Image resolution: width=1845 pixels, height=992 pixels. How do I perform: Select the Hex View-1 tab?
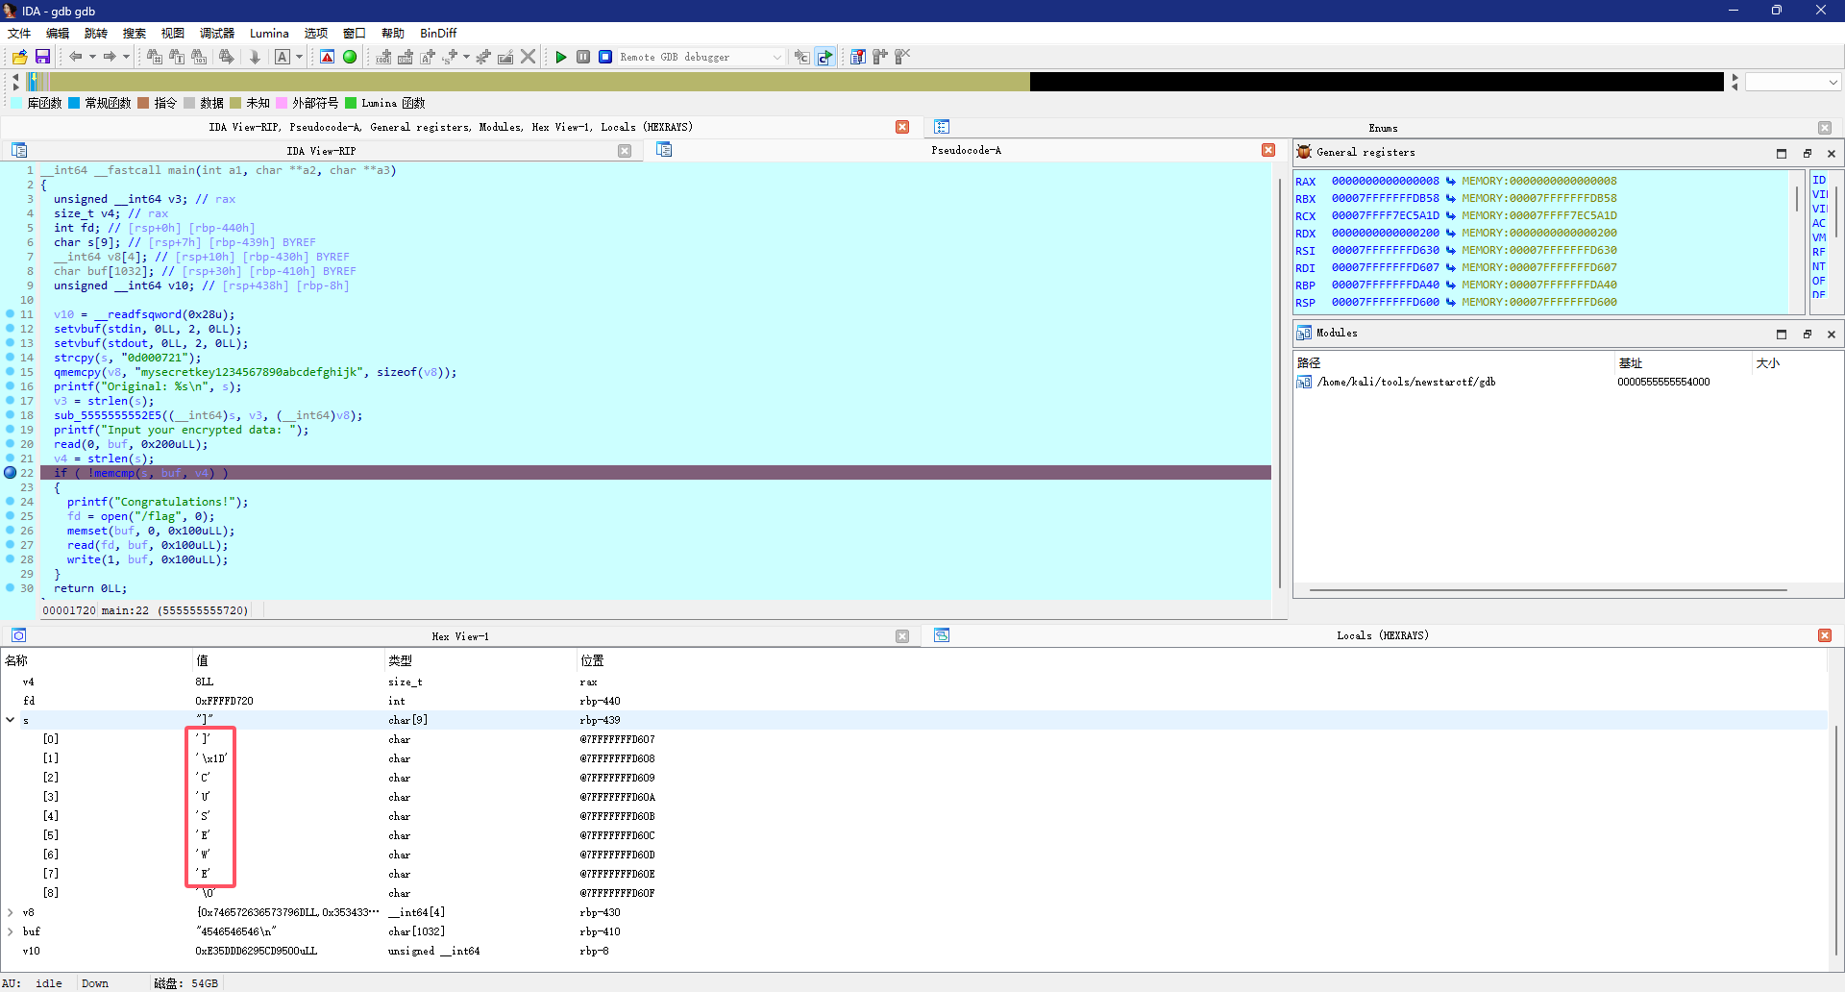[460, 636]
